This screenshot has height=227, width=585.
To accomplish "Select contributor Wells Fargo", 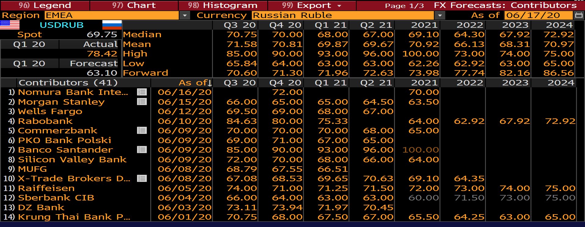I will (50, 111).
